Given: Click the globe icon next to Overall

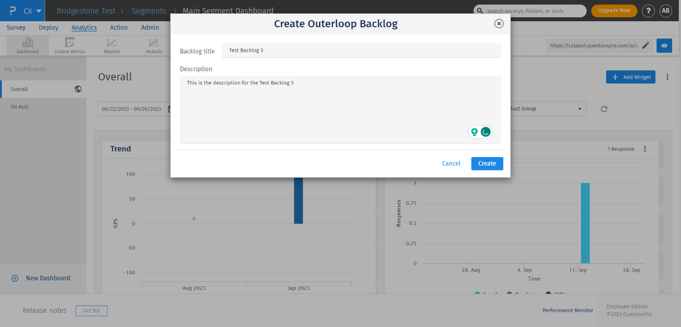Looking at the screenshot, I should pos(78,89).
